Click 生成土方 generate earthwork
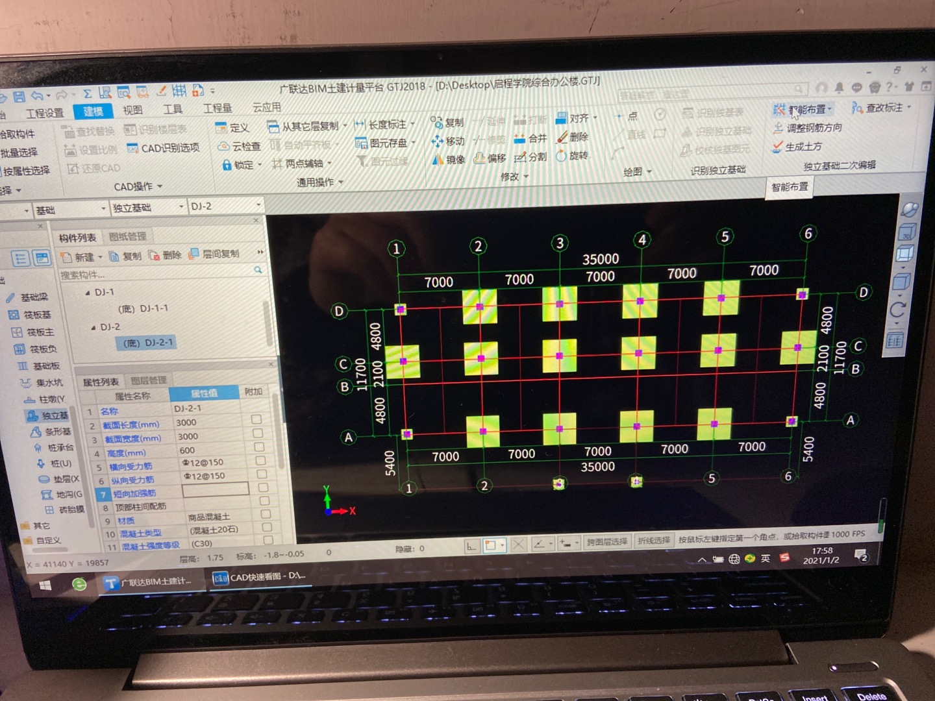935x701 pixels. click(797, 147)
